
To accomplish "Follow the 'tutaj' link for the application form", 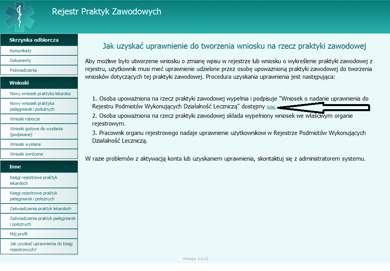I will pos(271,107).
